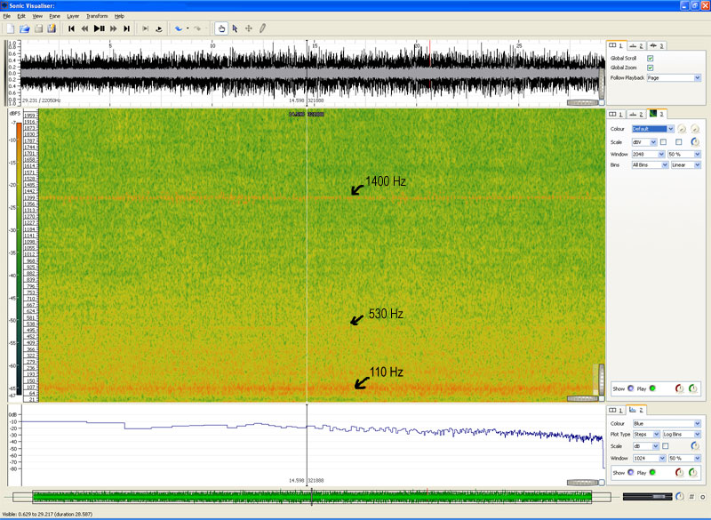
Task: Select spectrum pane's tab 1
Action: [616, 411]
